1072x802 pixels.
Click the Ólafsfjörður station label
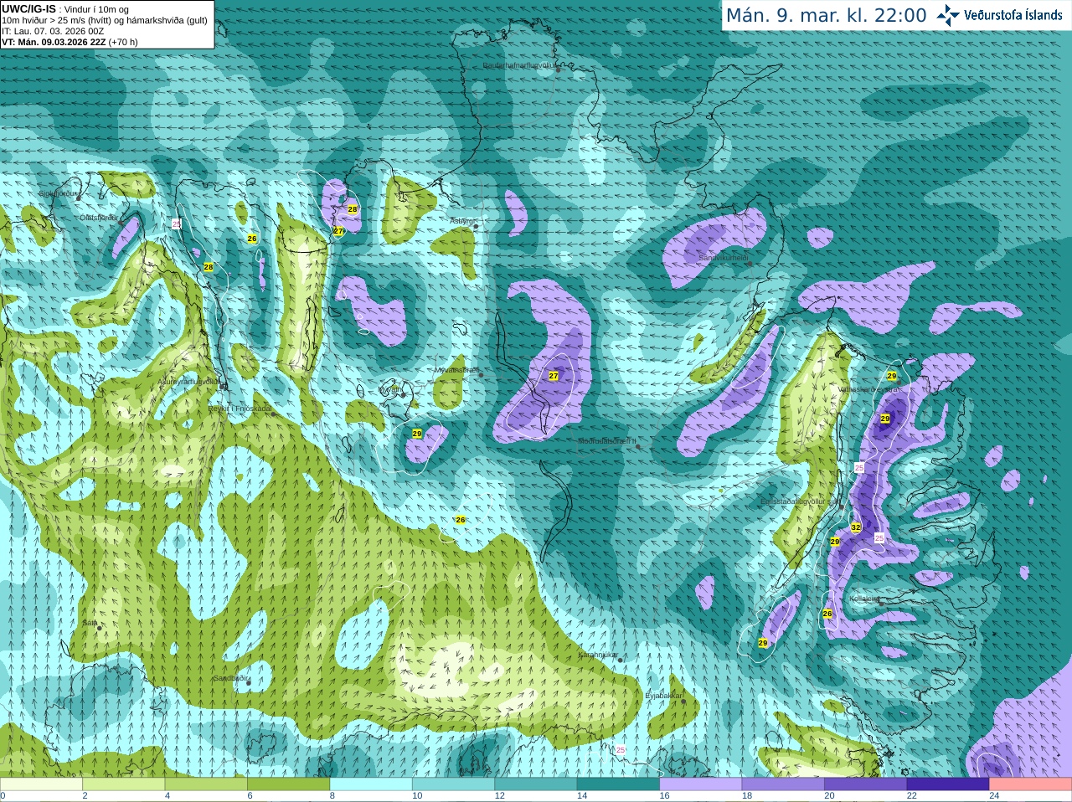pyautogui.click(x=99, y=218)
